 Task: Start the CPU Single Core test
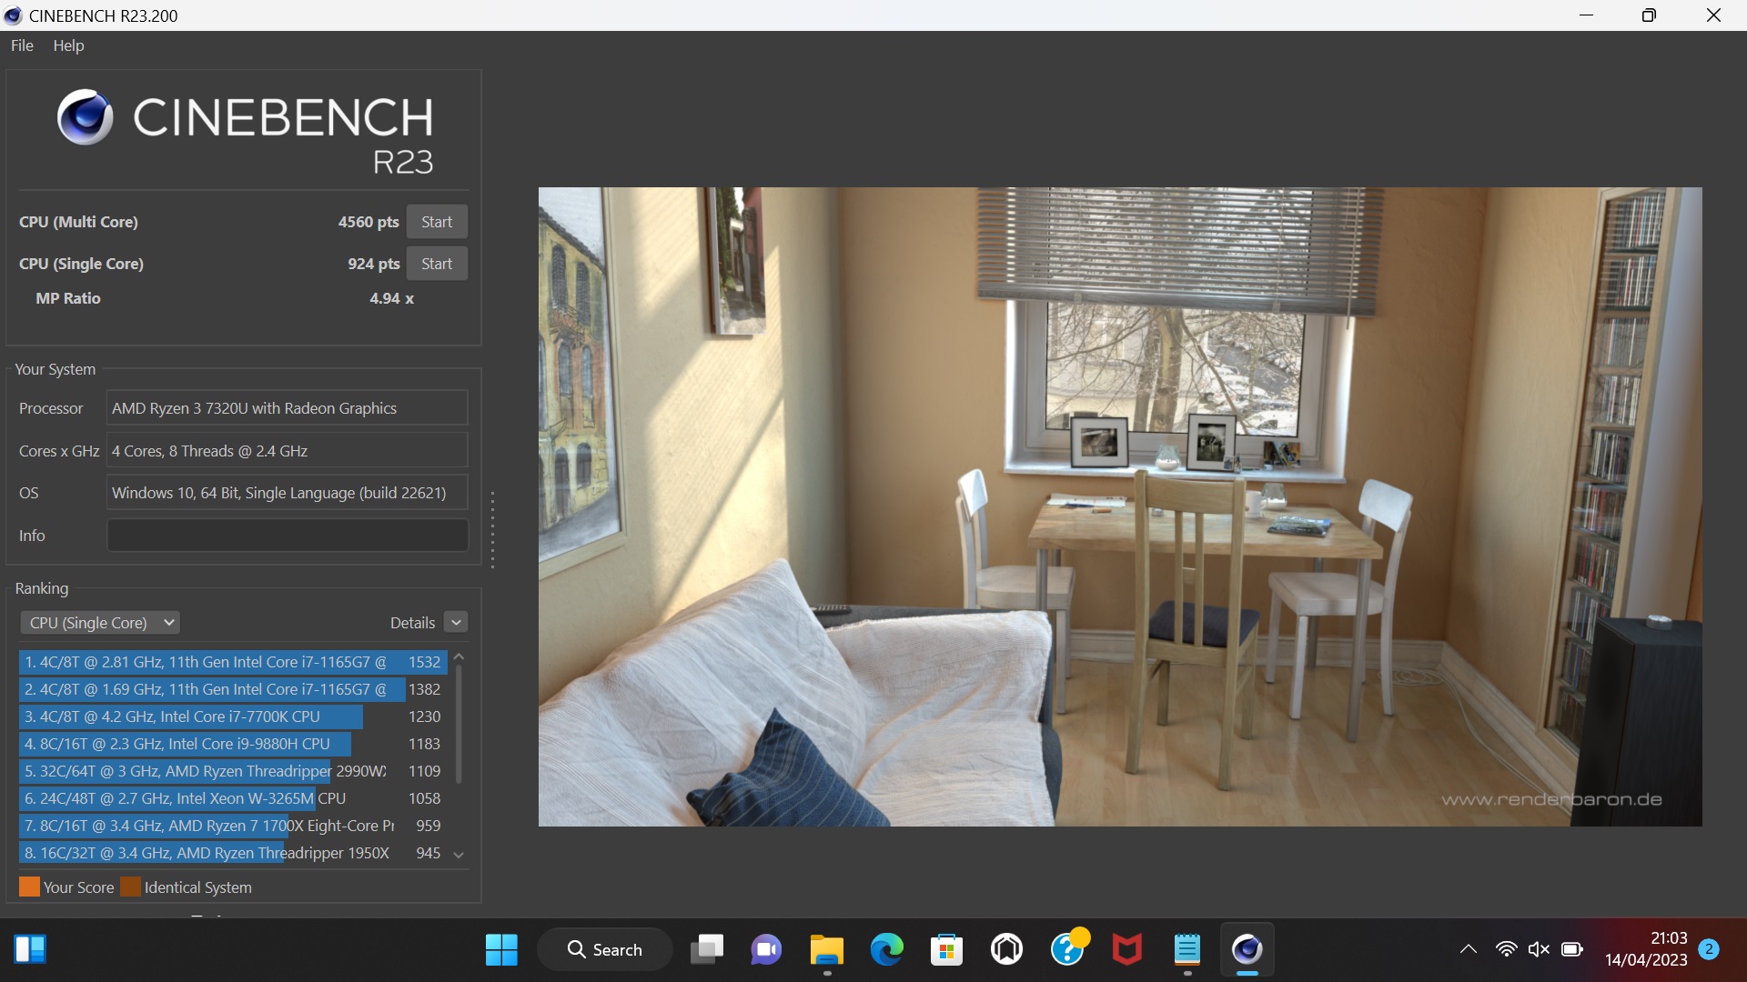point(437,264)
